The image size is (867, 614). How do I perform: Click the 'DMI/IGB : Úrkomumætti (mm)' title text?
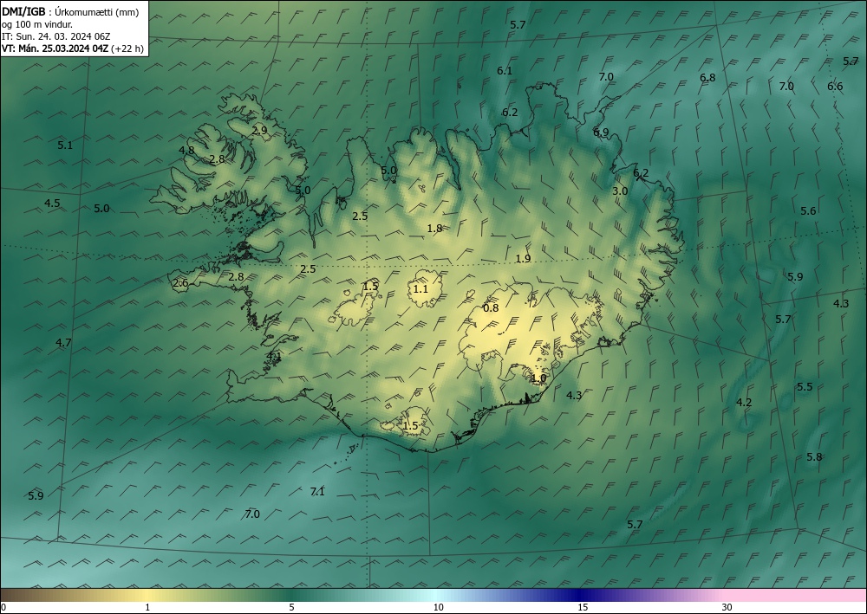point(69,12)
